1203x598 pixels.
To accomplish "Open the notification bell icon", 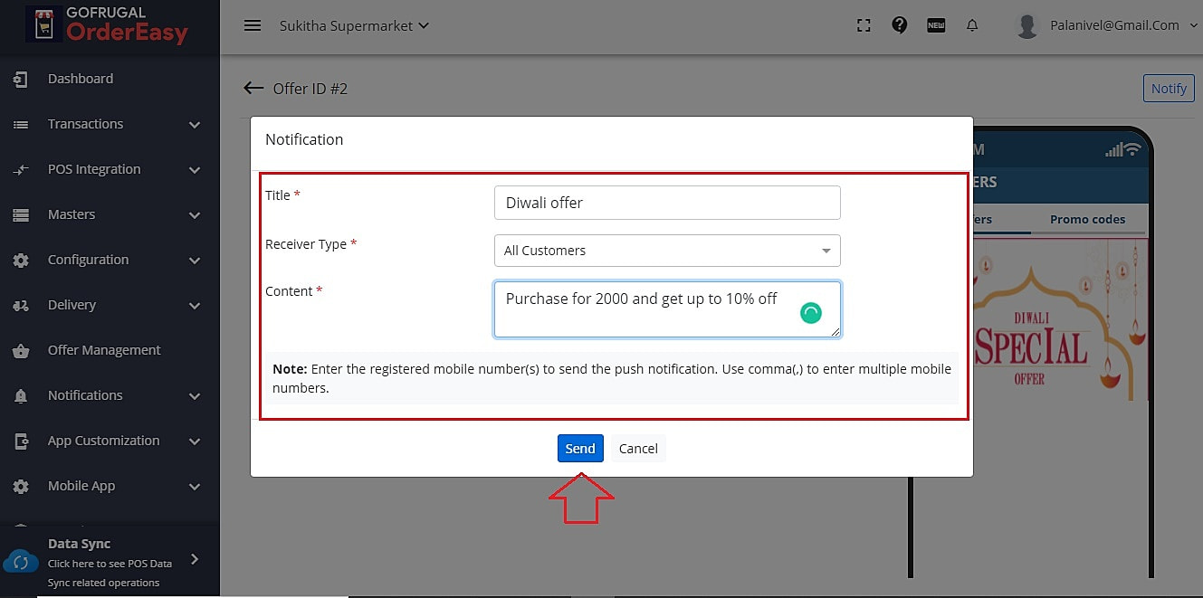I will click(x=972, y=25).
